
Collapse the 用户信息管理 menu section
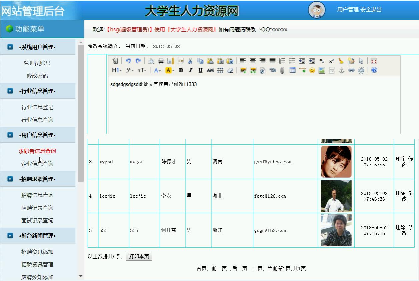tap(10, 135)
